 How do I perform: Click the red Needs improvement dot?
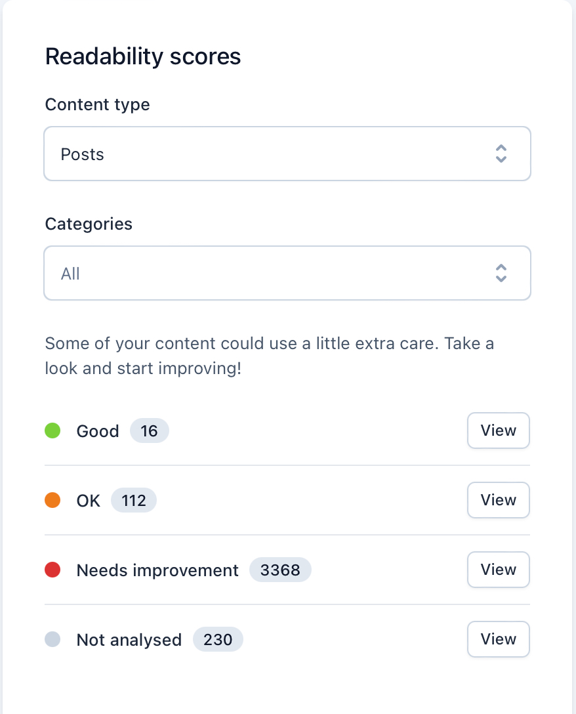(52, 570)
